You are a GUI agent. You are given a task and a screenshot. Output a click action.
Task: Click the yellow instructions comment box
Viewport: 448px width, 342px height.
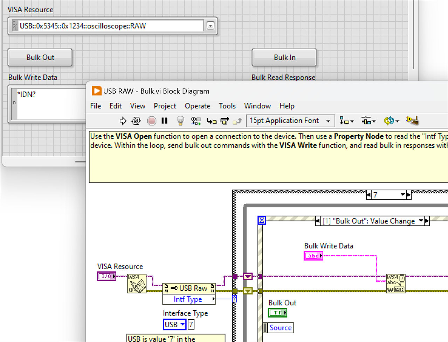tap(269, 157)
